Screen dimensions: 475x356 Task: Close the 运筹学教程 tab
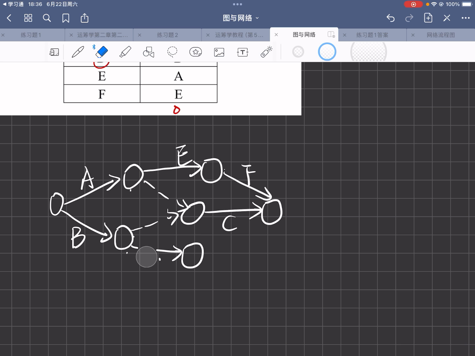click(208, 35)
